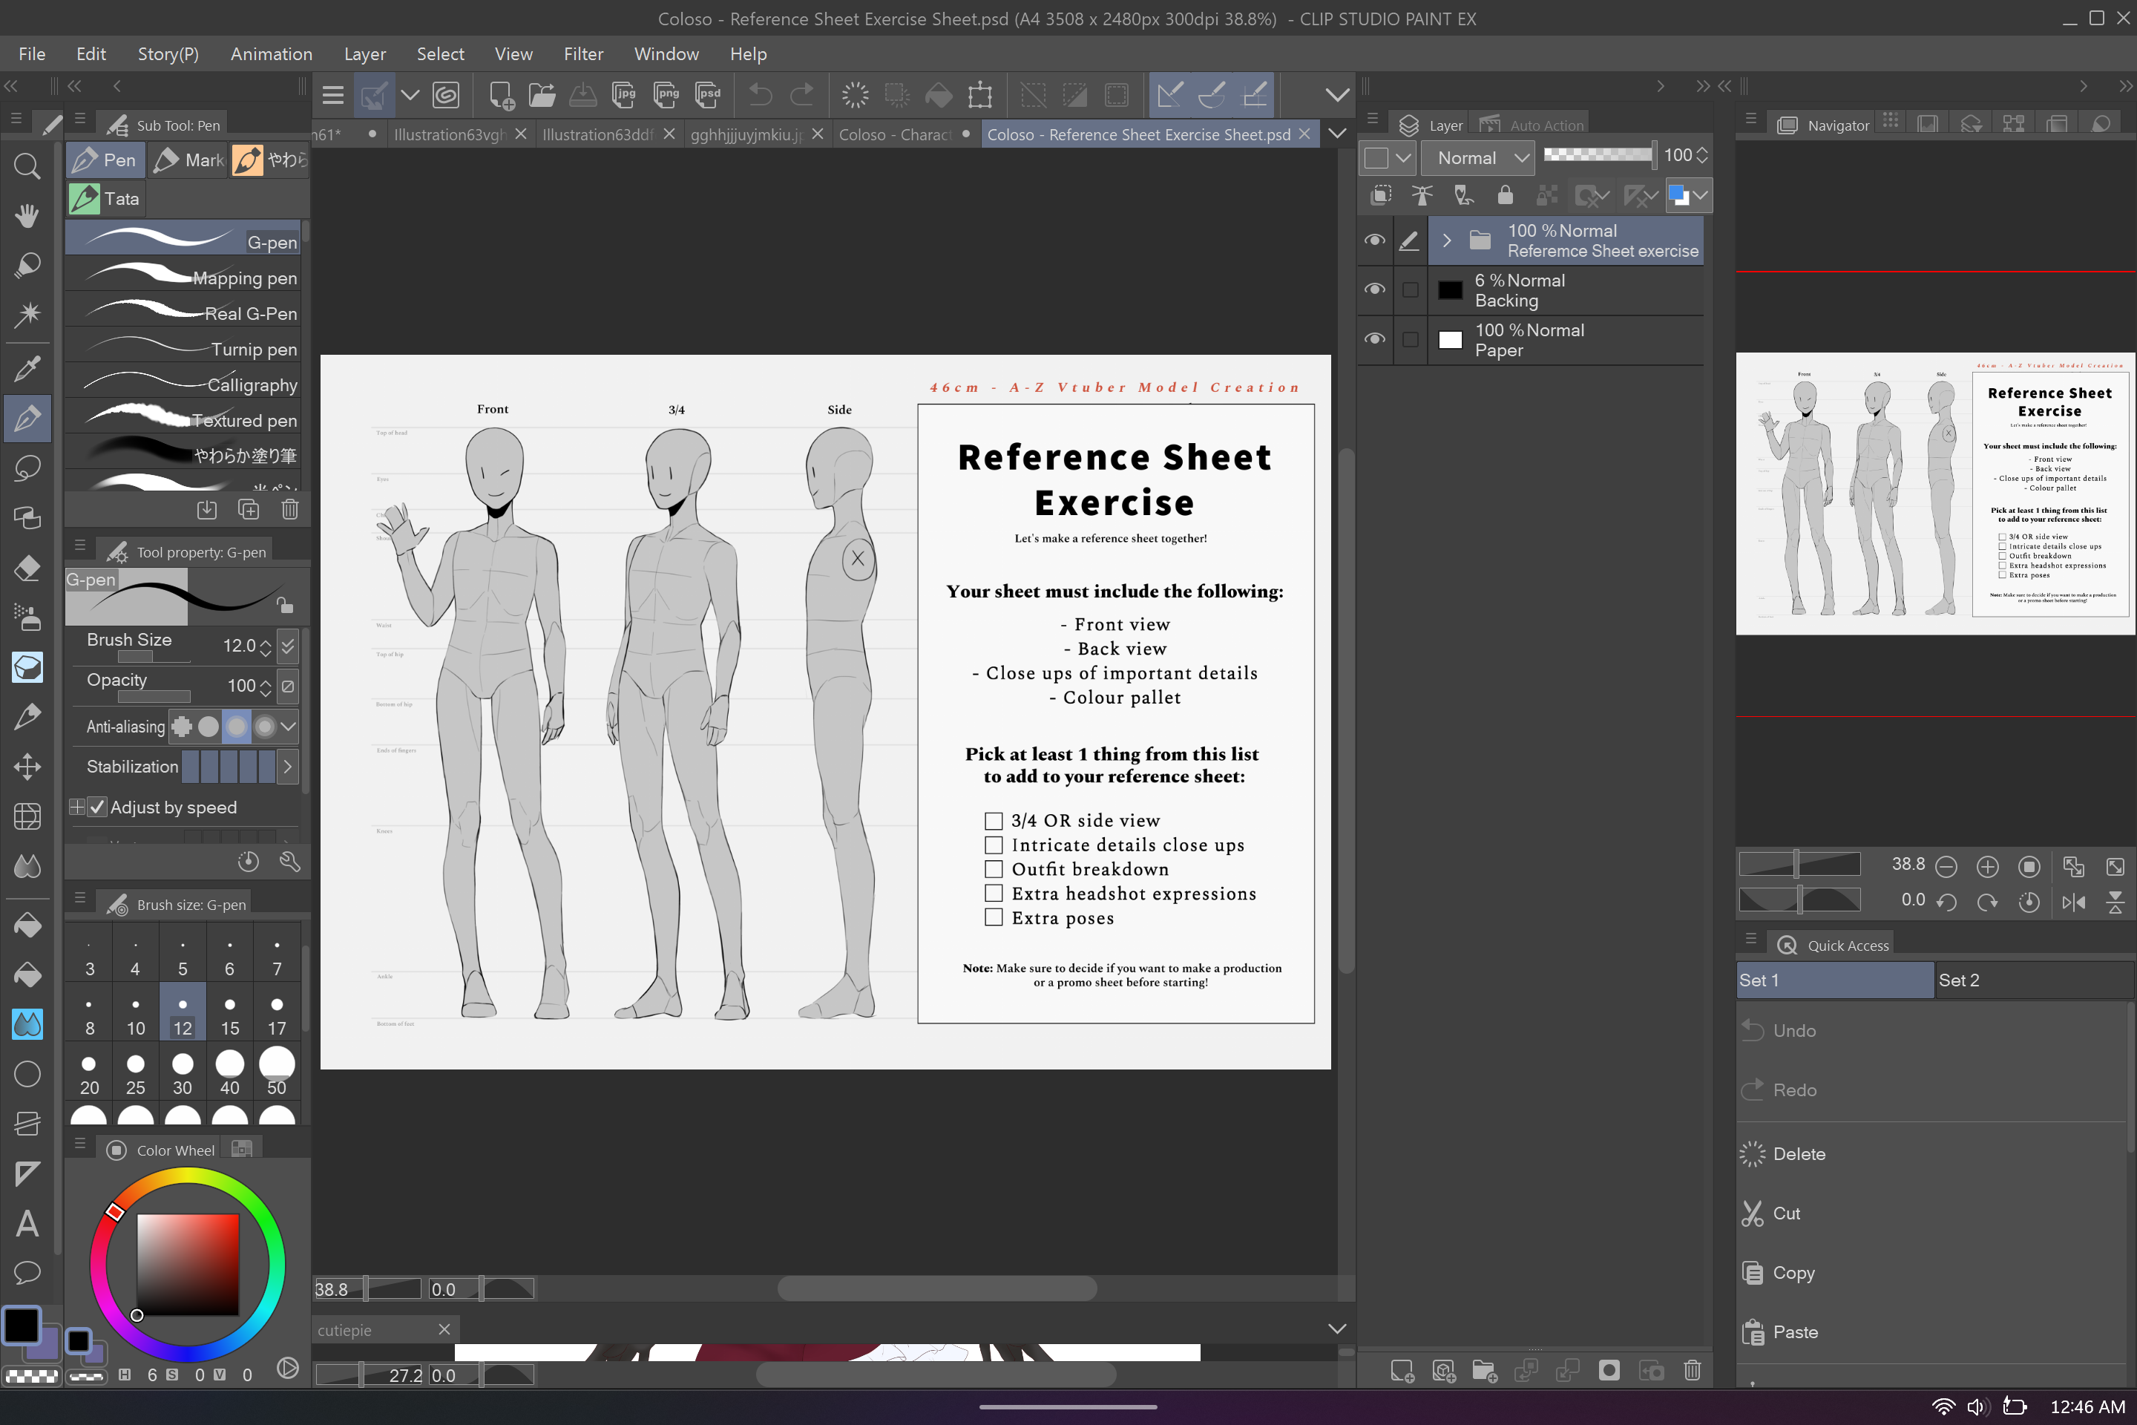Open the Animation menu
The image size is (2137, 1425).
[x=272, y=53]
